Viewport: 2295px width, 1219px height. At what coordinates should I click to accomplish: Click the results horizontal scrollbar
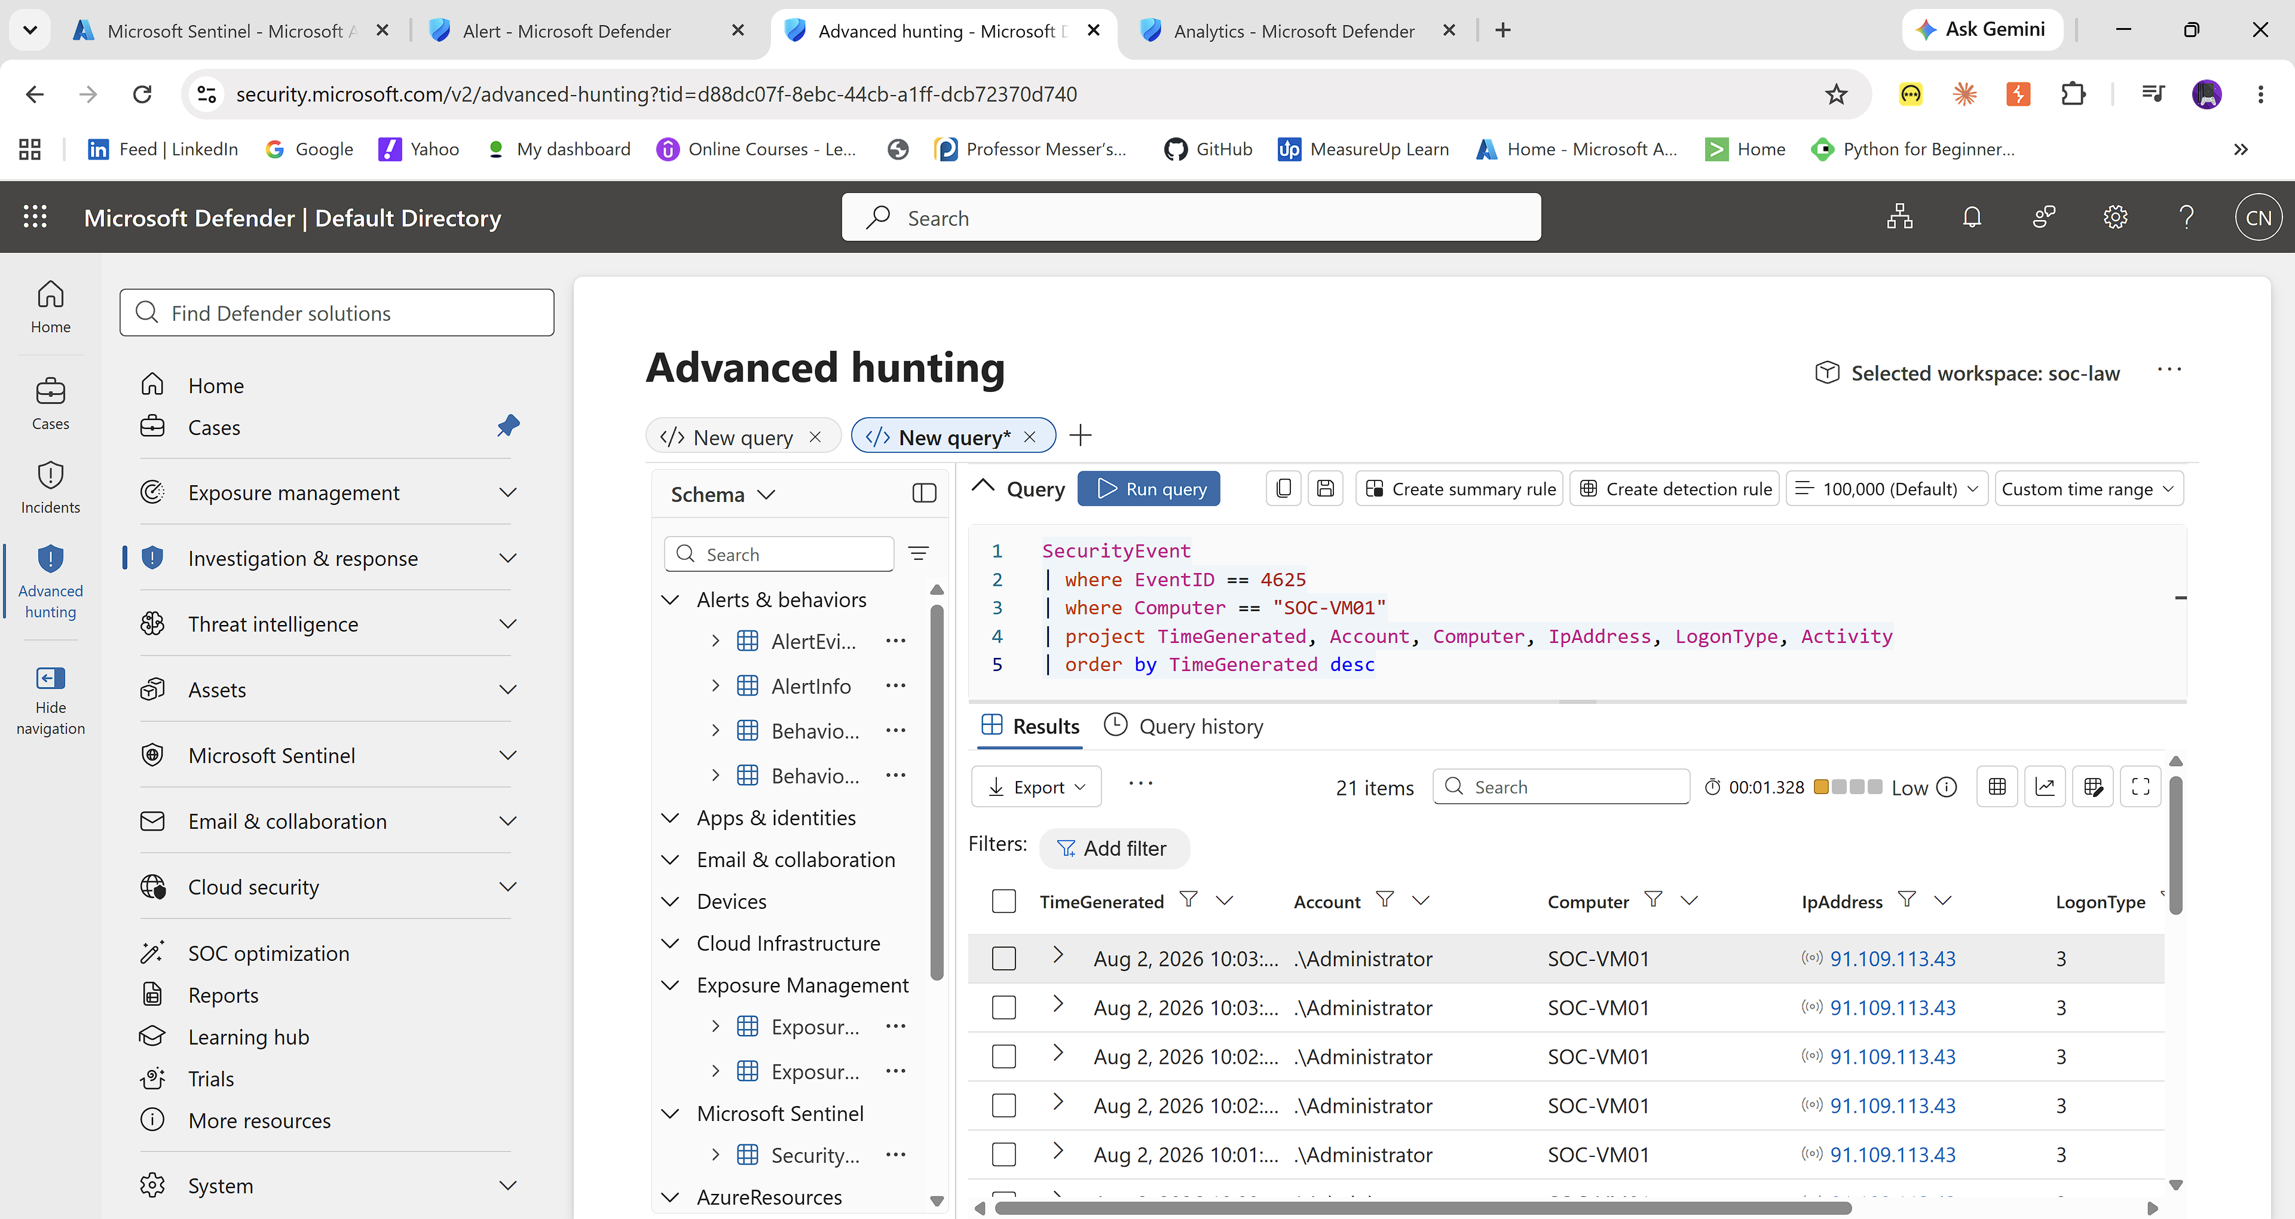tap(1423, 1208)
